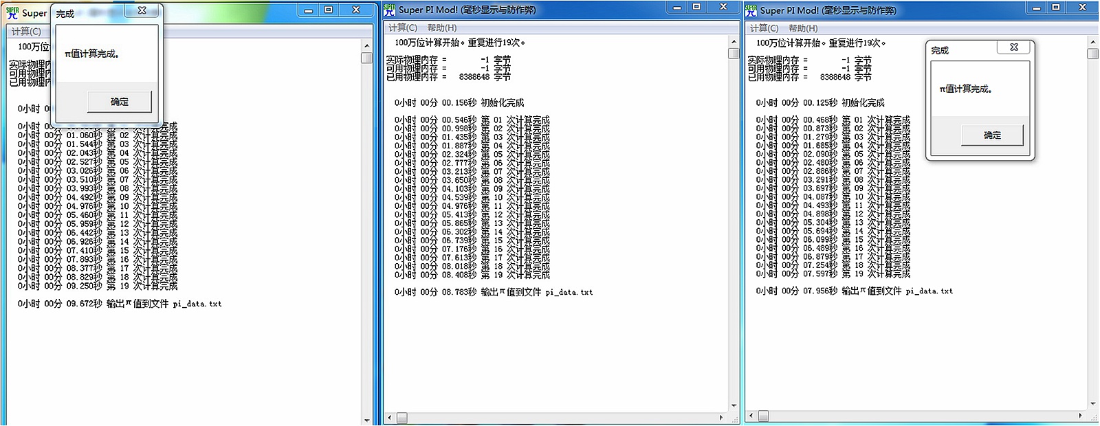Click the scroll-down arrow in the middle window's vertical scrollbar
This screenshot has width=1100, height=426.
click(734, 405)
